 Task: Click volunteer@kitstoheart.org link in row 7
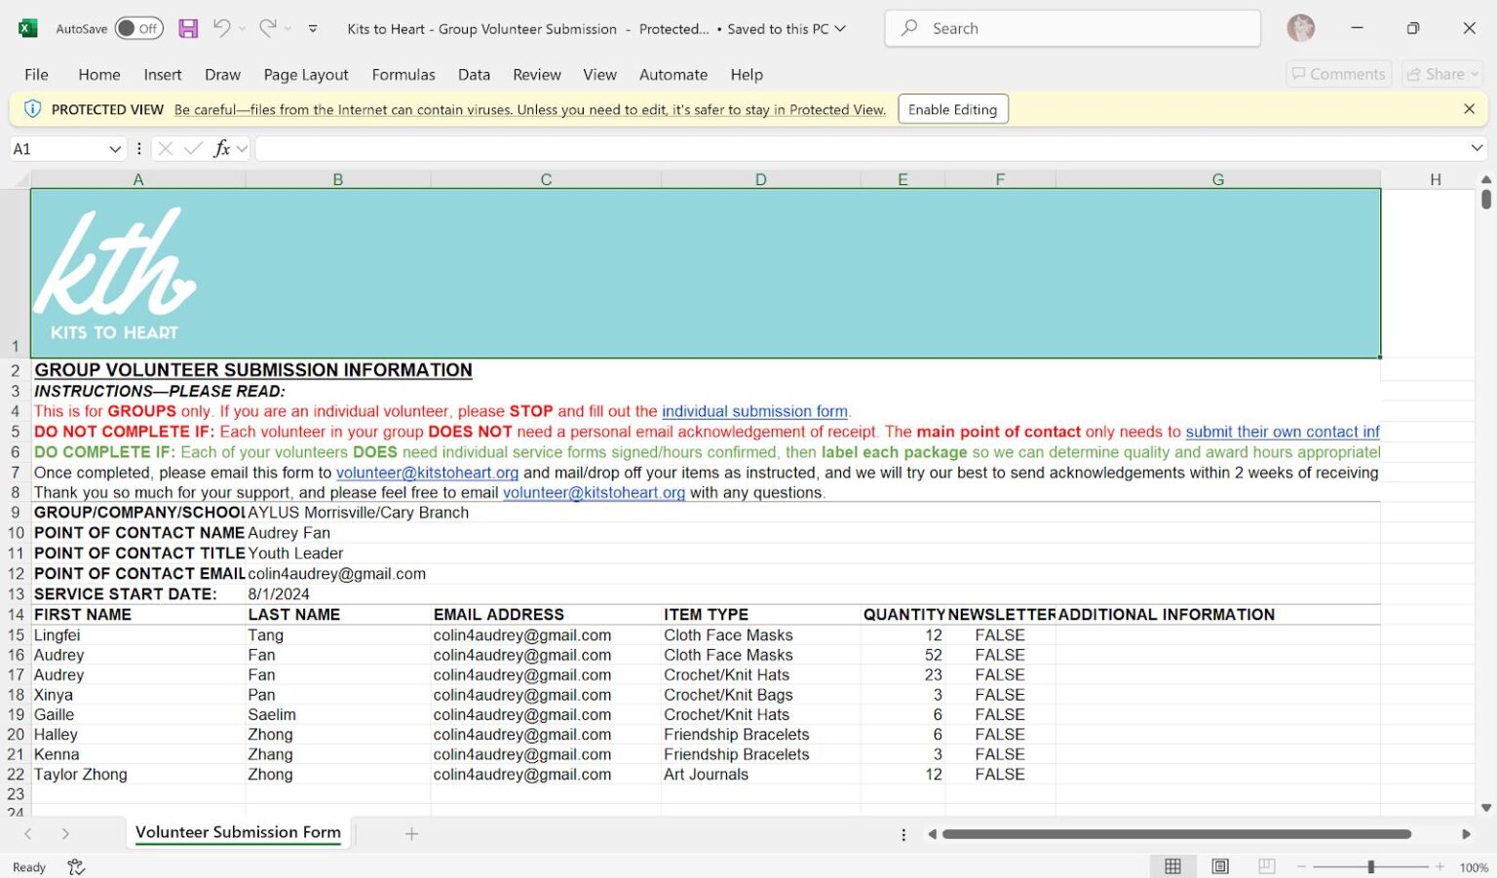point(427,473)
